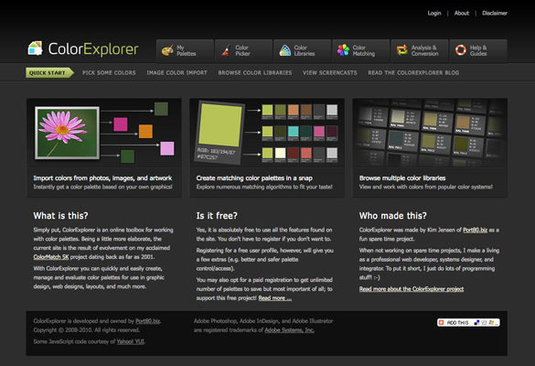This screenshot has height=366, width=535.
Task: Select the Help & Guides tab label
Action: coord(478,50)
